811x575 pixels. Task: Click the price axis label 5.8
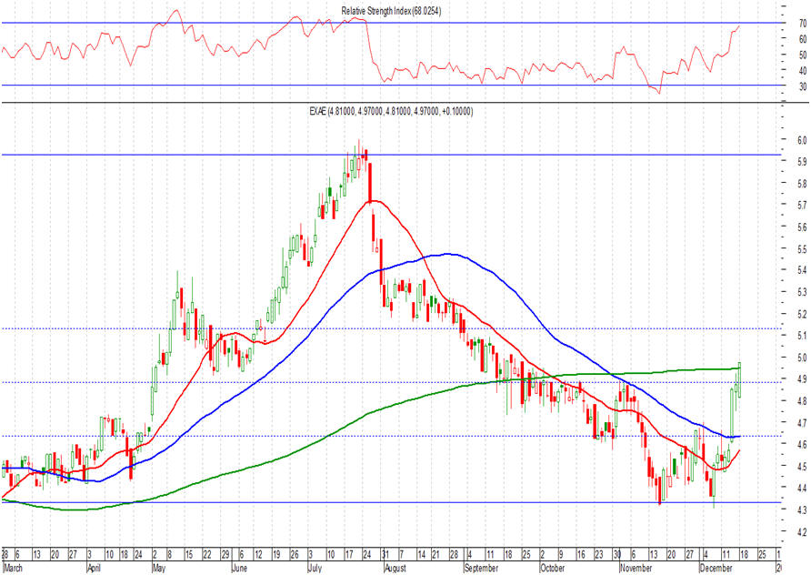pyautogui.click(x=802, y=184)
